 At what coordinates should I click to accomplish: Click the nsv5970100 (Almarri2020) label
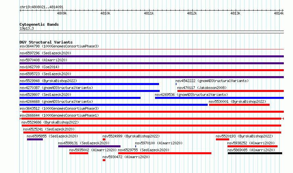click(x=159, y=143)
